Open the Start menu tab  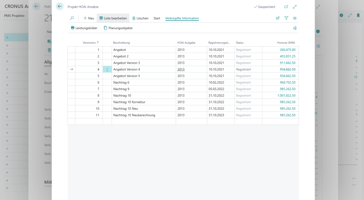157,18
